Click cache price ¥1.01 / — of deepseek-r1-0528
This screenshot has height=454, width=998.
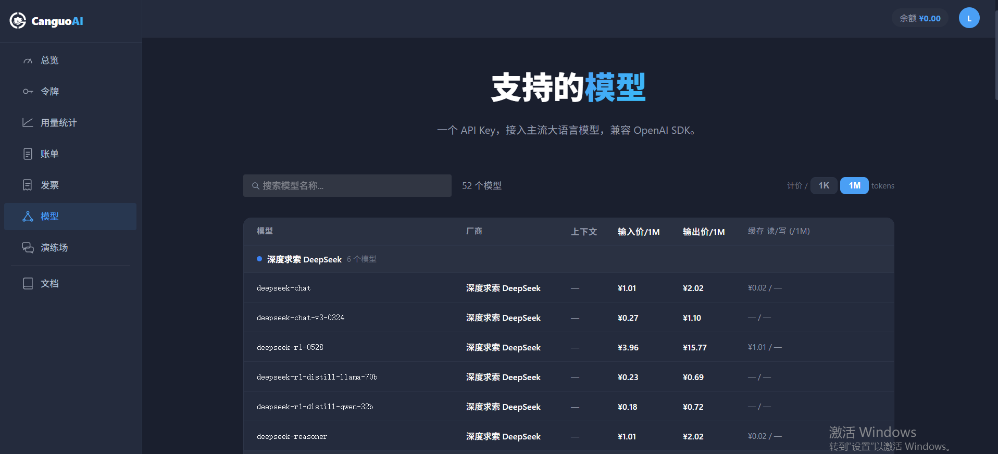pos(765,347)
